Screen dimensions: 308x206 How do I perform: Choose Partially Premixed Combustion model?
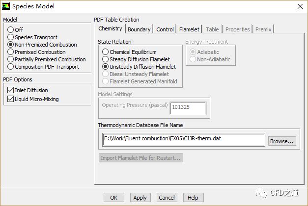click(10, 59)
